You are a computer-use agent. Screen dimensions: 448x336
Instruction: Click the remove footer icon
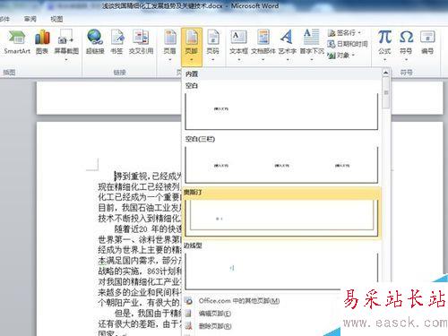click(x=188, y=326)
